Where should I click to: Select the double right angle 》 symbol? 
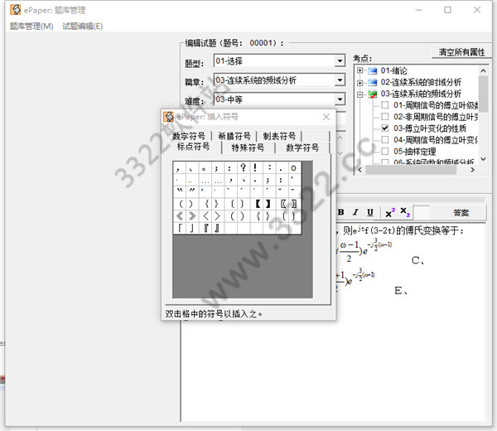(x=192, y=216)
